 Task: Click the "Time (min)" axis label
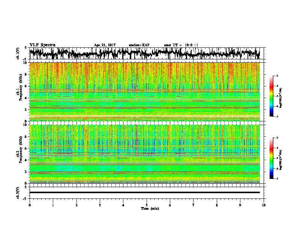click(150, 209)
